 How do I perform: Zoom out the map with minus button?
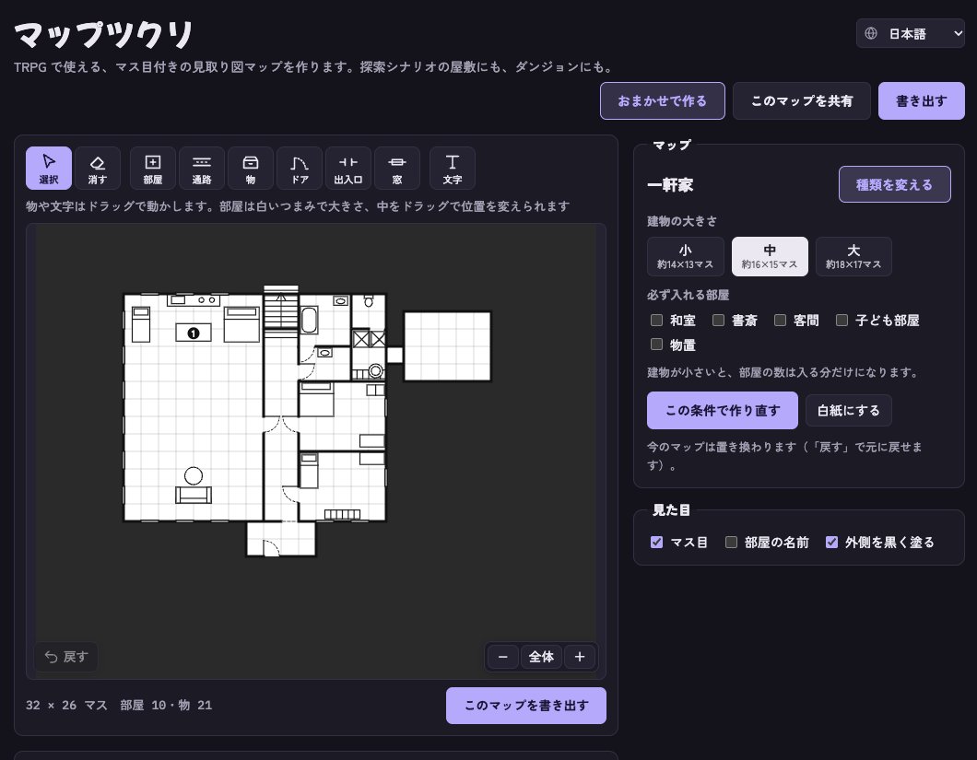click(503, 657)
